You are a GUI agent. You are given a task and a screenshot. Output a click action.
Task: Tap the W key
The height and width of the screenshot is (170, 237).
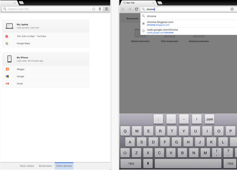[137, 131]
